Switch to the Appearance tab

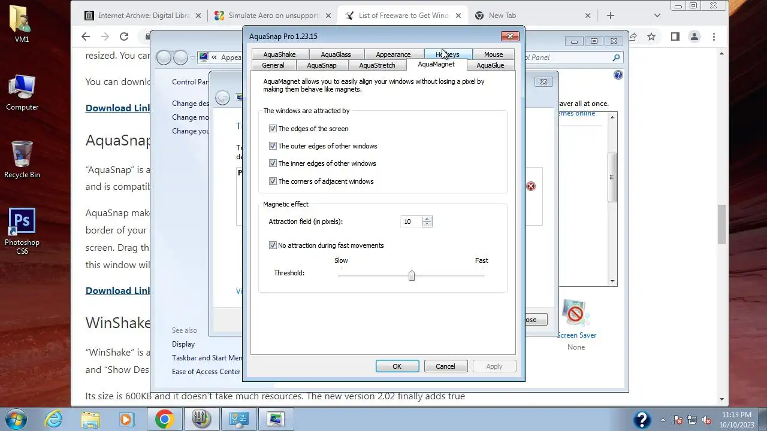pyautogui.click(x=393, y=54)
